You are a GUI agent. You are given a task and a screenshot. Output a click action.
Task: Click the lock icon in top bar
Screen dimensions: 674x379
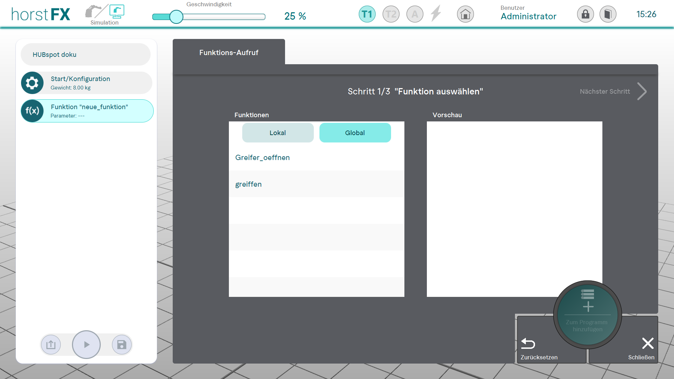click(x=585, y=14)
